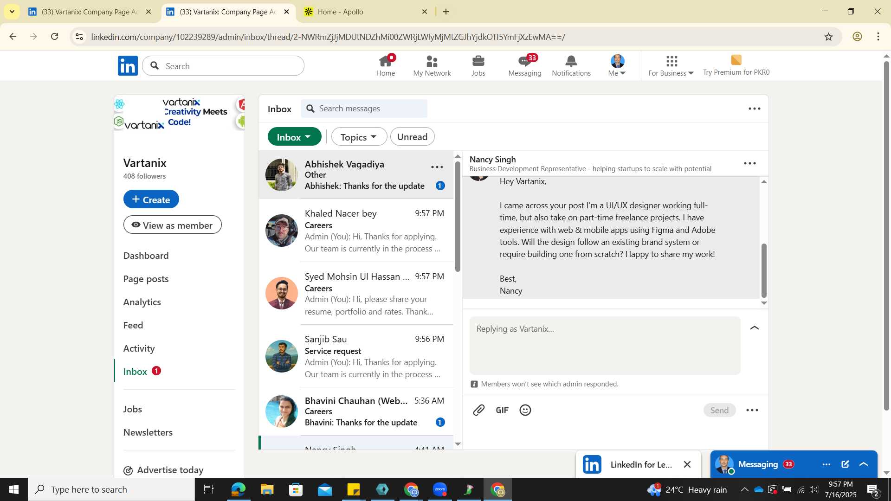Close the LinkedIn for Learning popup
This screenshot has height=501, width=891.
pos(687,464)
